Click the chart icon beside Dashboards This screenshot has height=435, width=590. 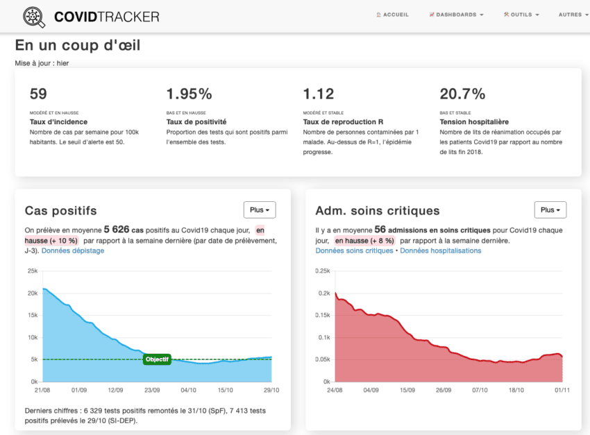point(432,15)
